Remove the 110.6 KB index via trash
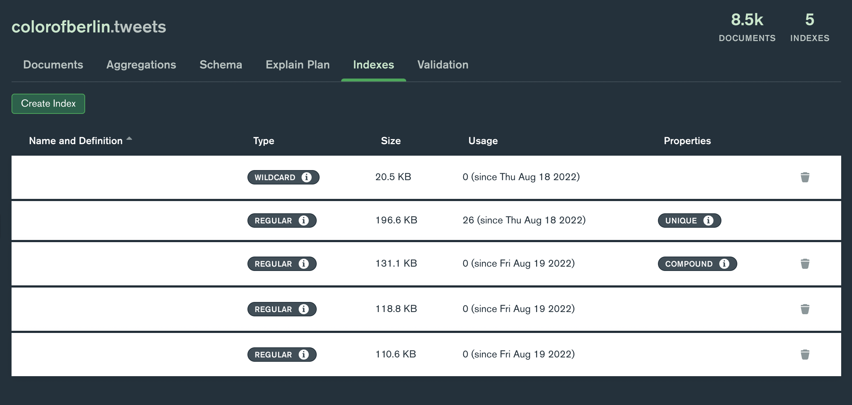Screen dimensions: 852x405 [805, 355]
